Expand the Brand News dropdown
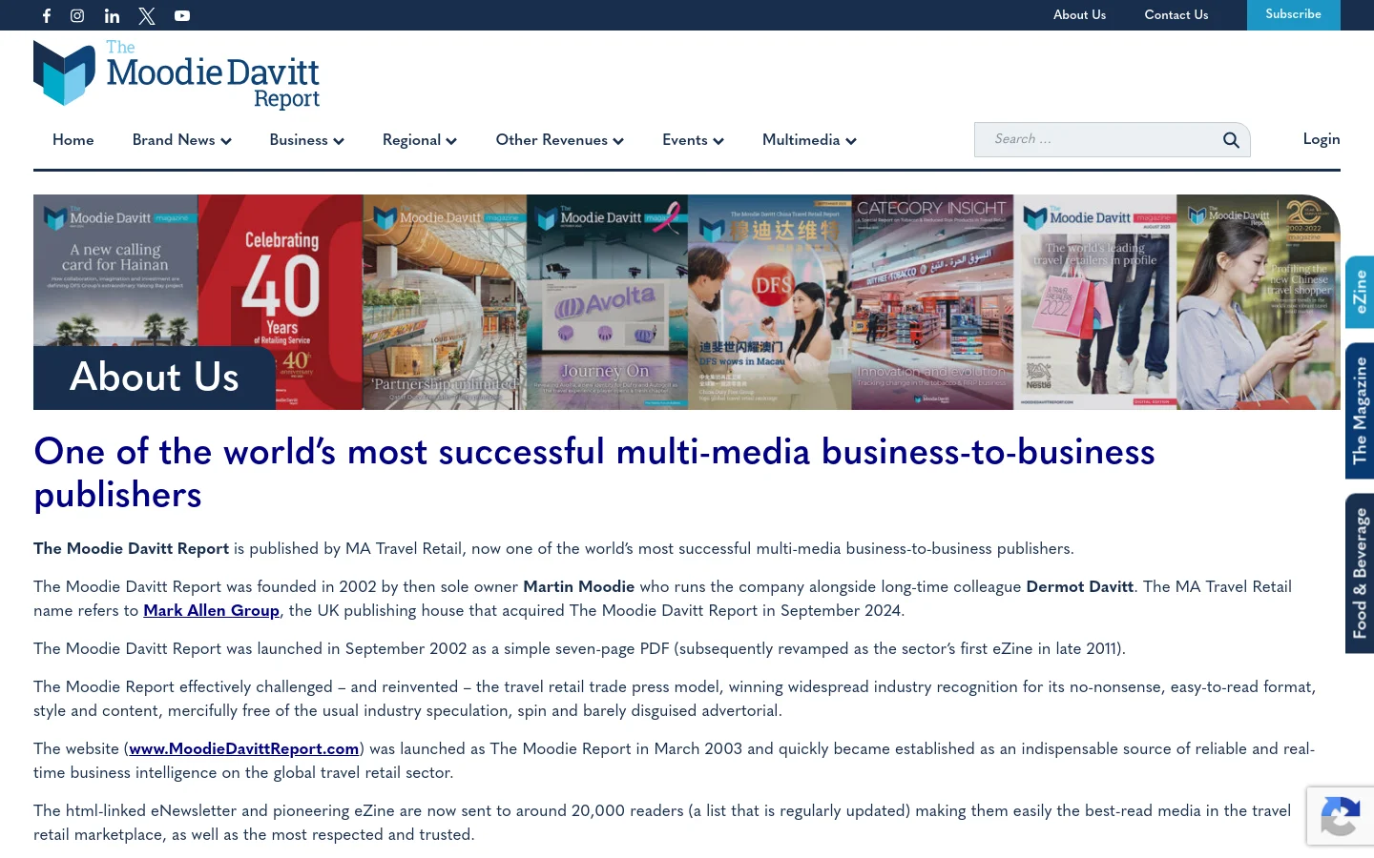 (182, 140)
